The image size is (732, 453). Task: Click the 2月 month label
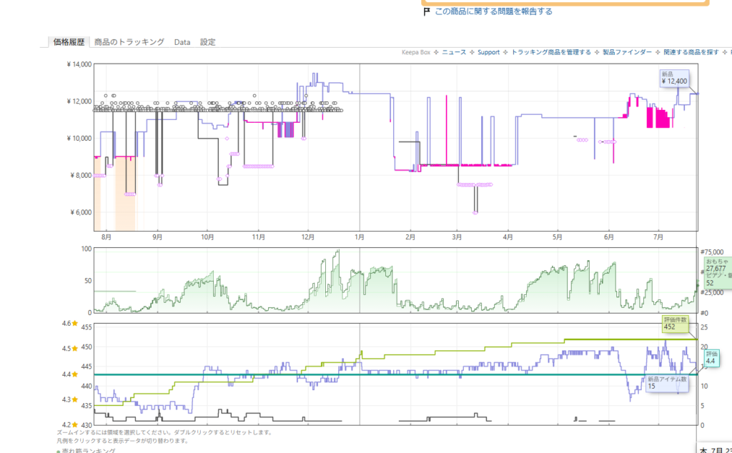click(x=410, y=237)
